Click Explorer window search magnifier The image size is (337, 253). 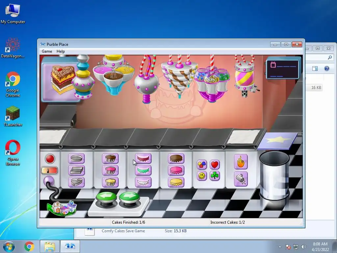tap(330, 57)
